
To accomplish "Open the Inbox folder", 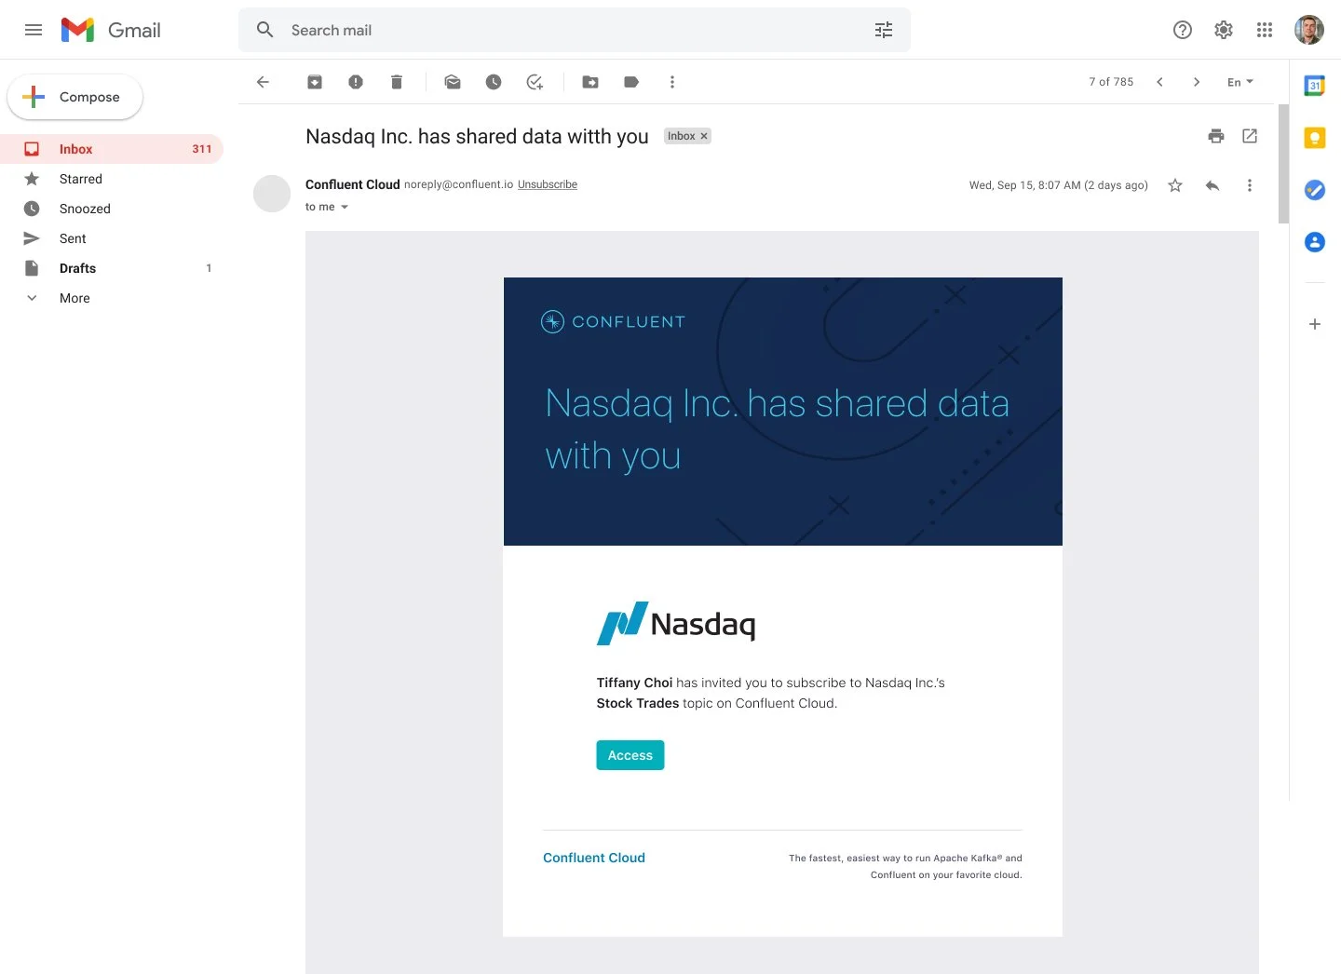I will [x=112, y=149].
